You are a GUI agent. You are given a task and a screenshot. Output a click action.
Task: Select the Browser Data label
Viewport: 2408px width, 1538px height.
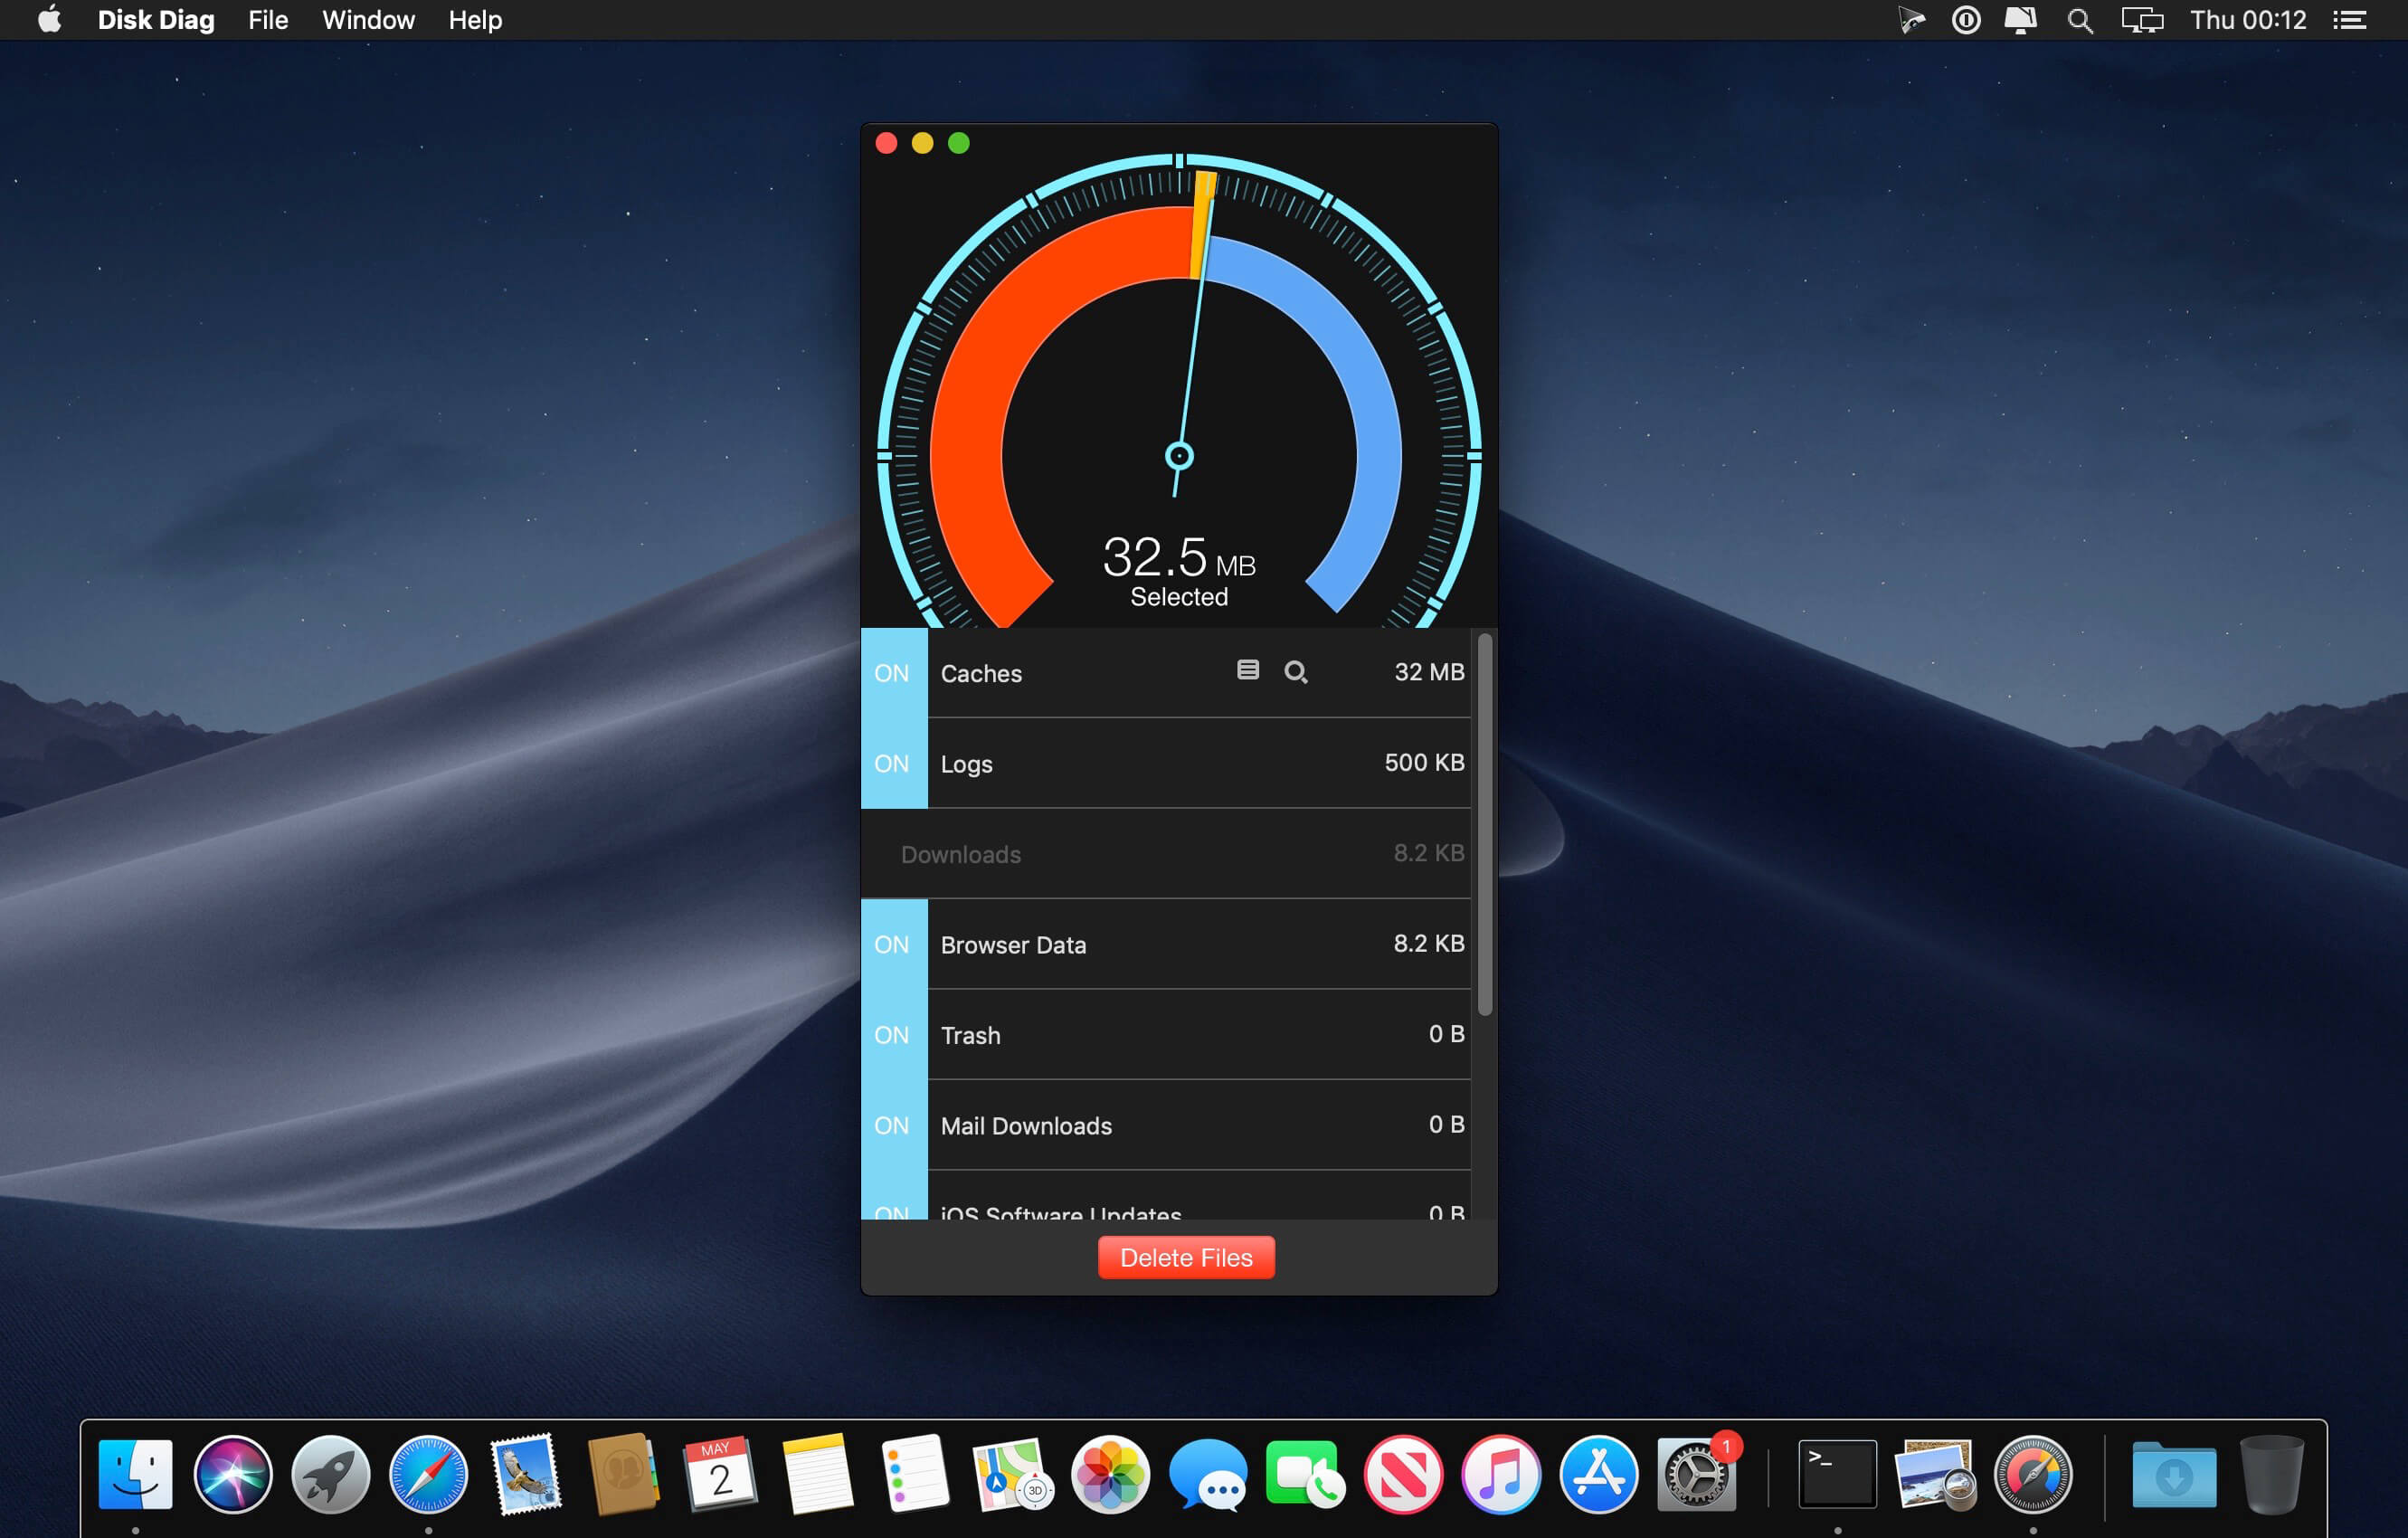(1013, 945)
